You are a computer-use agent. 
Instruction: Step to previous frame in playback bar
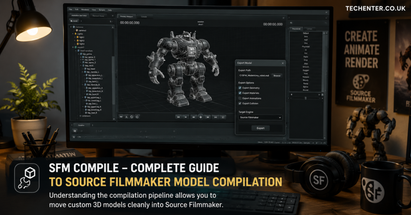186,117
